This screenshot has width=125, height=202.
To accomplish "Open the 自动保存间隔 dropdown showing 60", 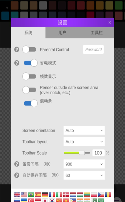I will tap(84, 175).
